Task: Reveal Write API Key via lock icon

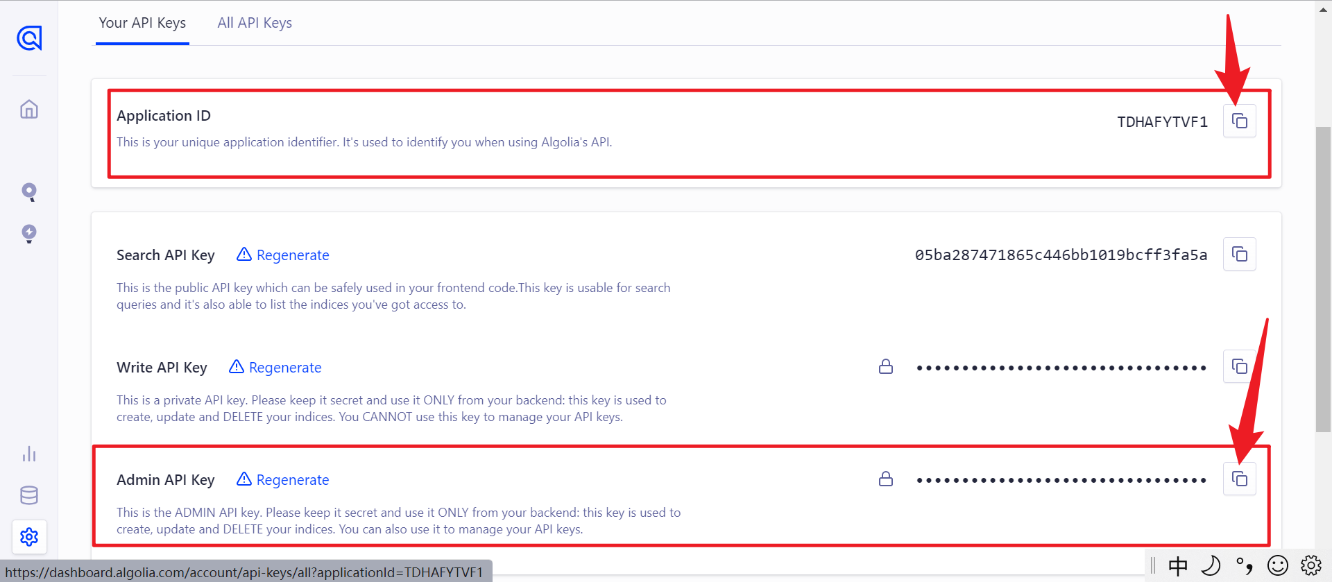Action: click(x=886, y=366)
